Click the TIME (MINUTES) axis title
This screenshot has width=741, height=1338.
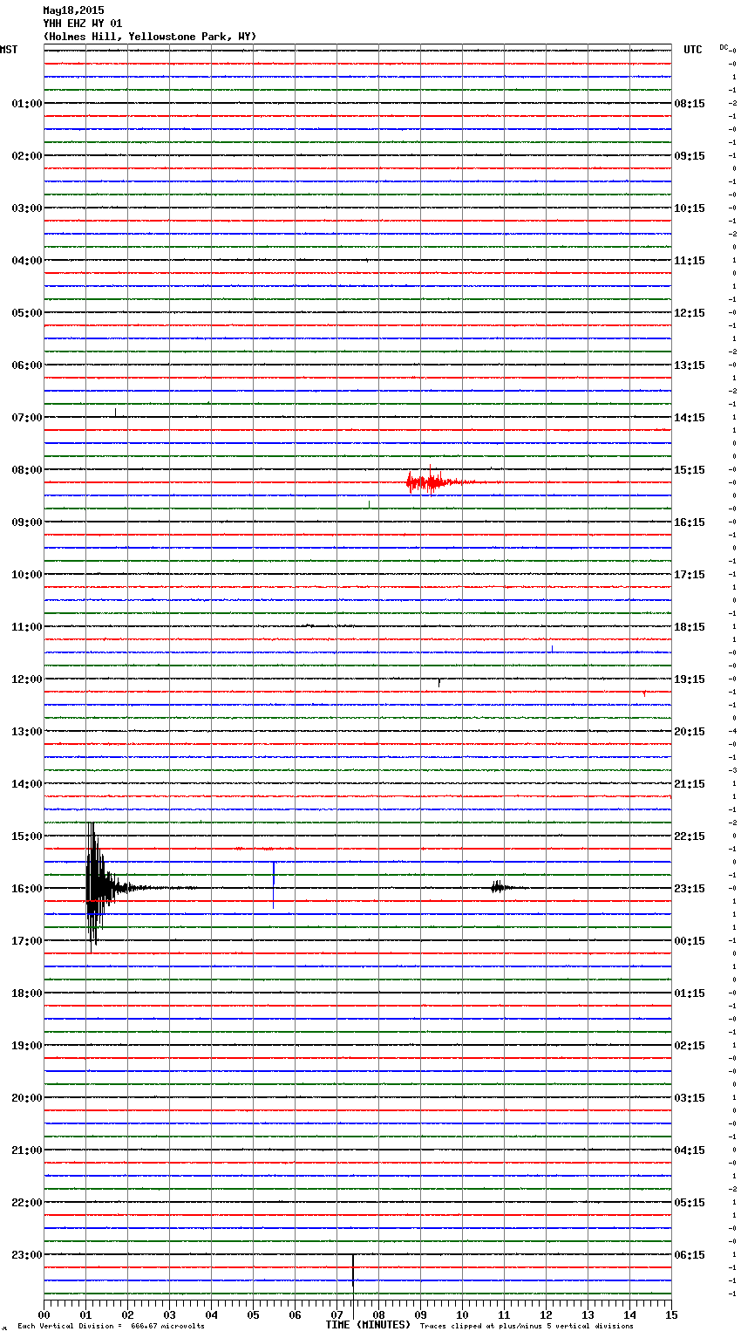tap(368, 1325)
